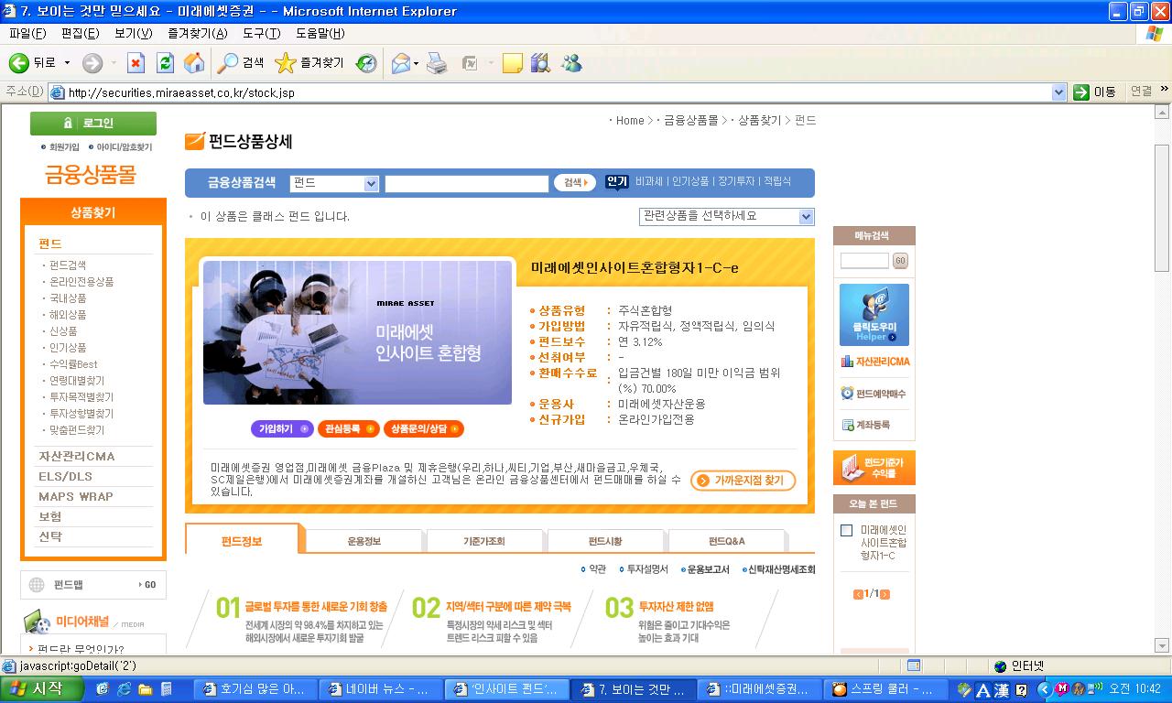Open the 운용보고서 link
The width and height of the screenshot is (1172, 703).
[x=708, y=569]
